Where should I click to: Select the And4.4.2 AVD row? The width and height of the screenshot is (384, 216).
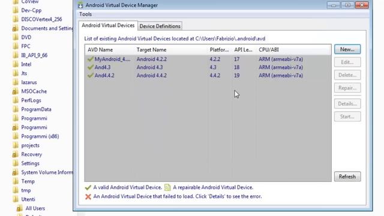[x=208, y=76]
